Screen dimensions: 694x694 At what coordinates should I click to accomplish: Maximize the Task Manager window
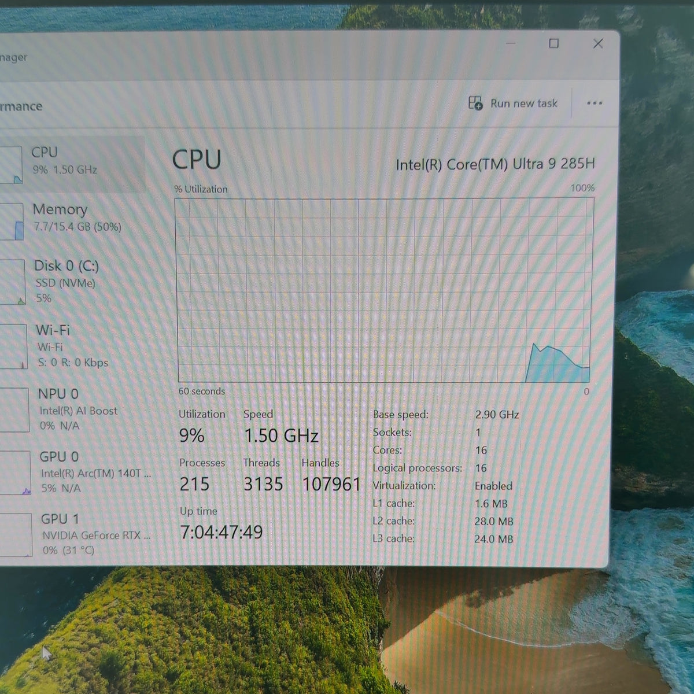553,43
